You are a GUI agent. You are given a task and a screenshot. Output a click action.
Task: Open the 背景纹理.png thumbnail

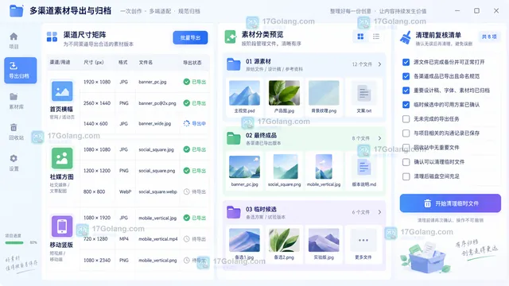[324, 94]
